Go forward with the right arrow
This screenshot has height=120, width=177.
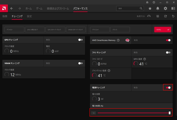(19, 8)
